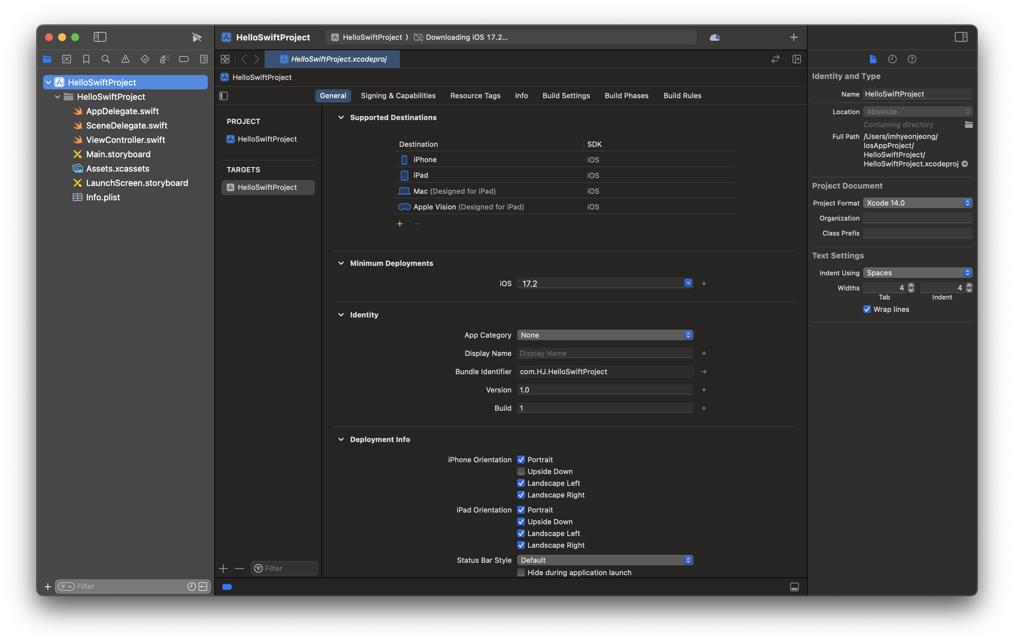Open the Test navigator diamond icon
Screen dimensions: 1014x644
145,59
